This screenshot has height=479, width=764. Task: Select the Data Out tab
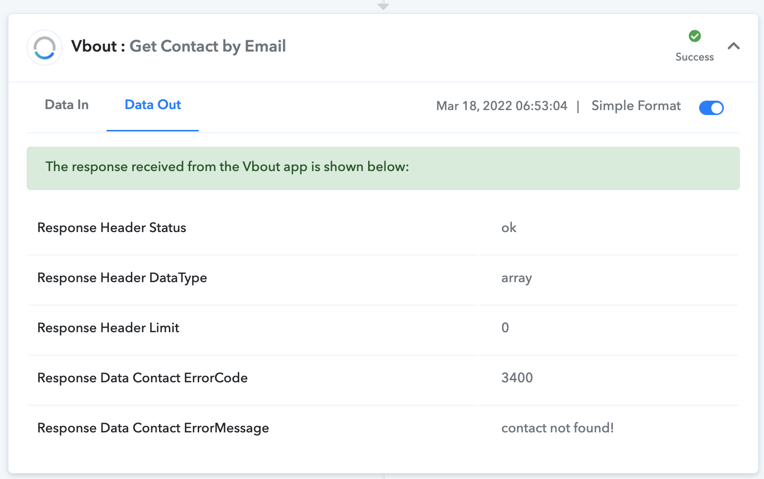point(153,105)
